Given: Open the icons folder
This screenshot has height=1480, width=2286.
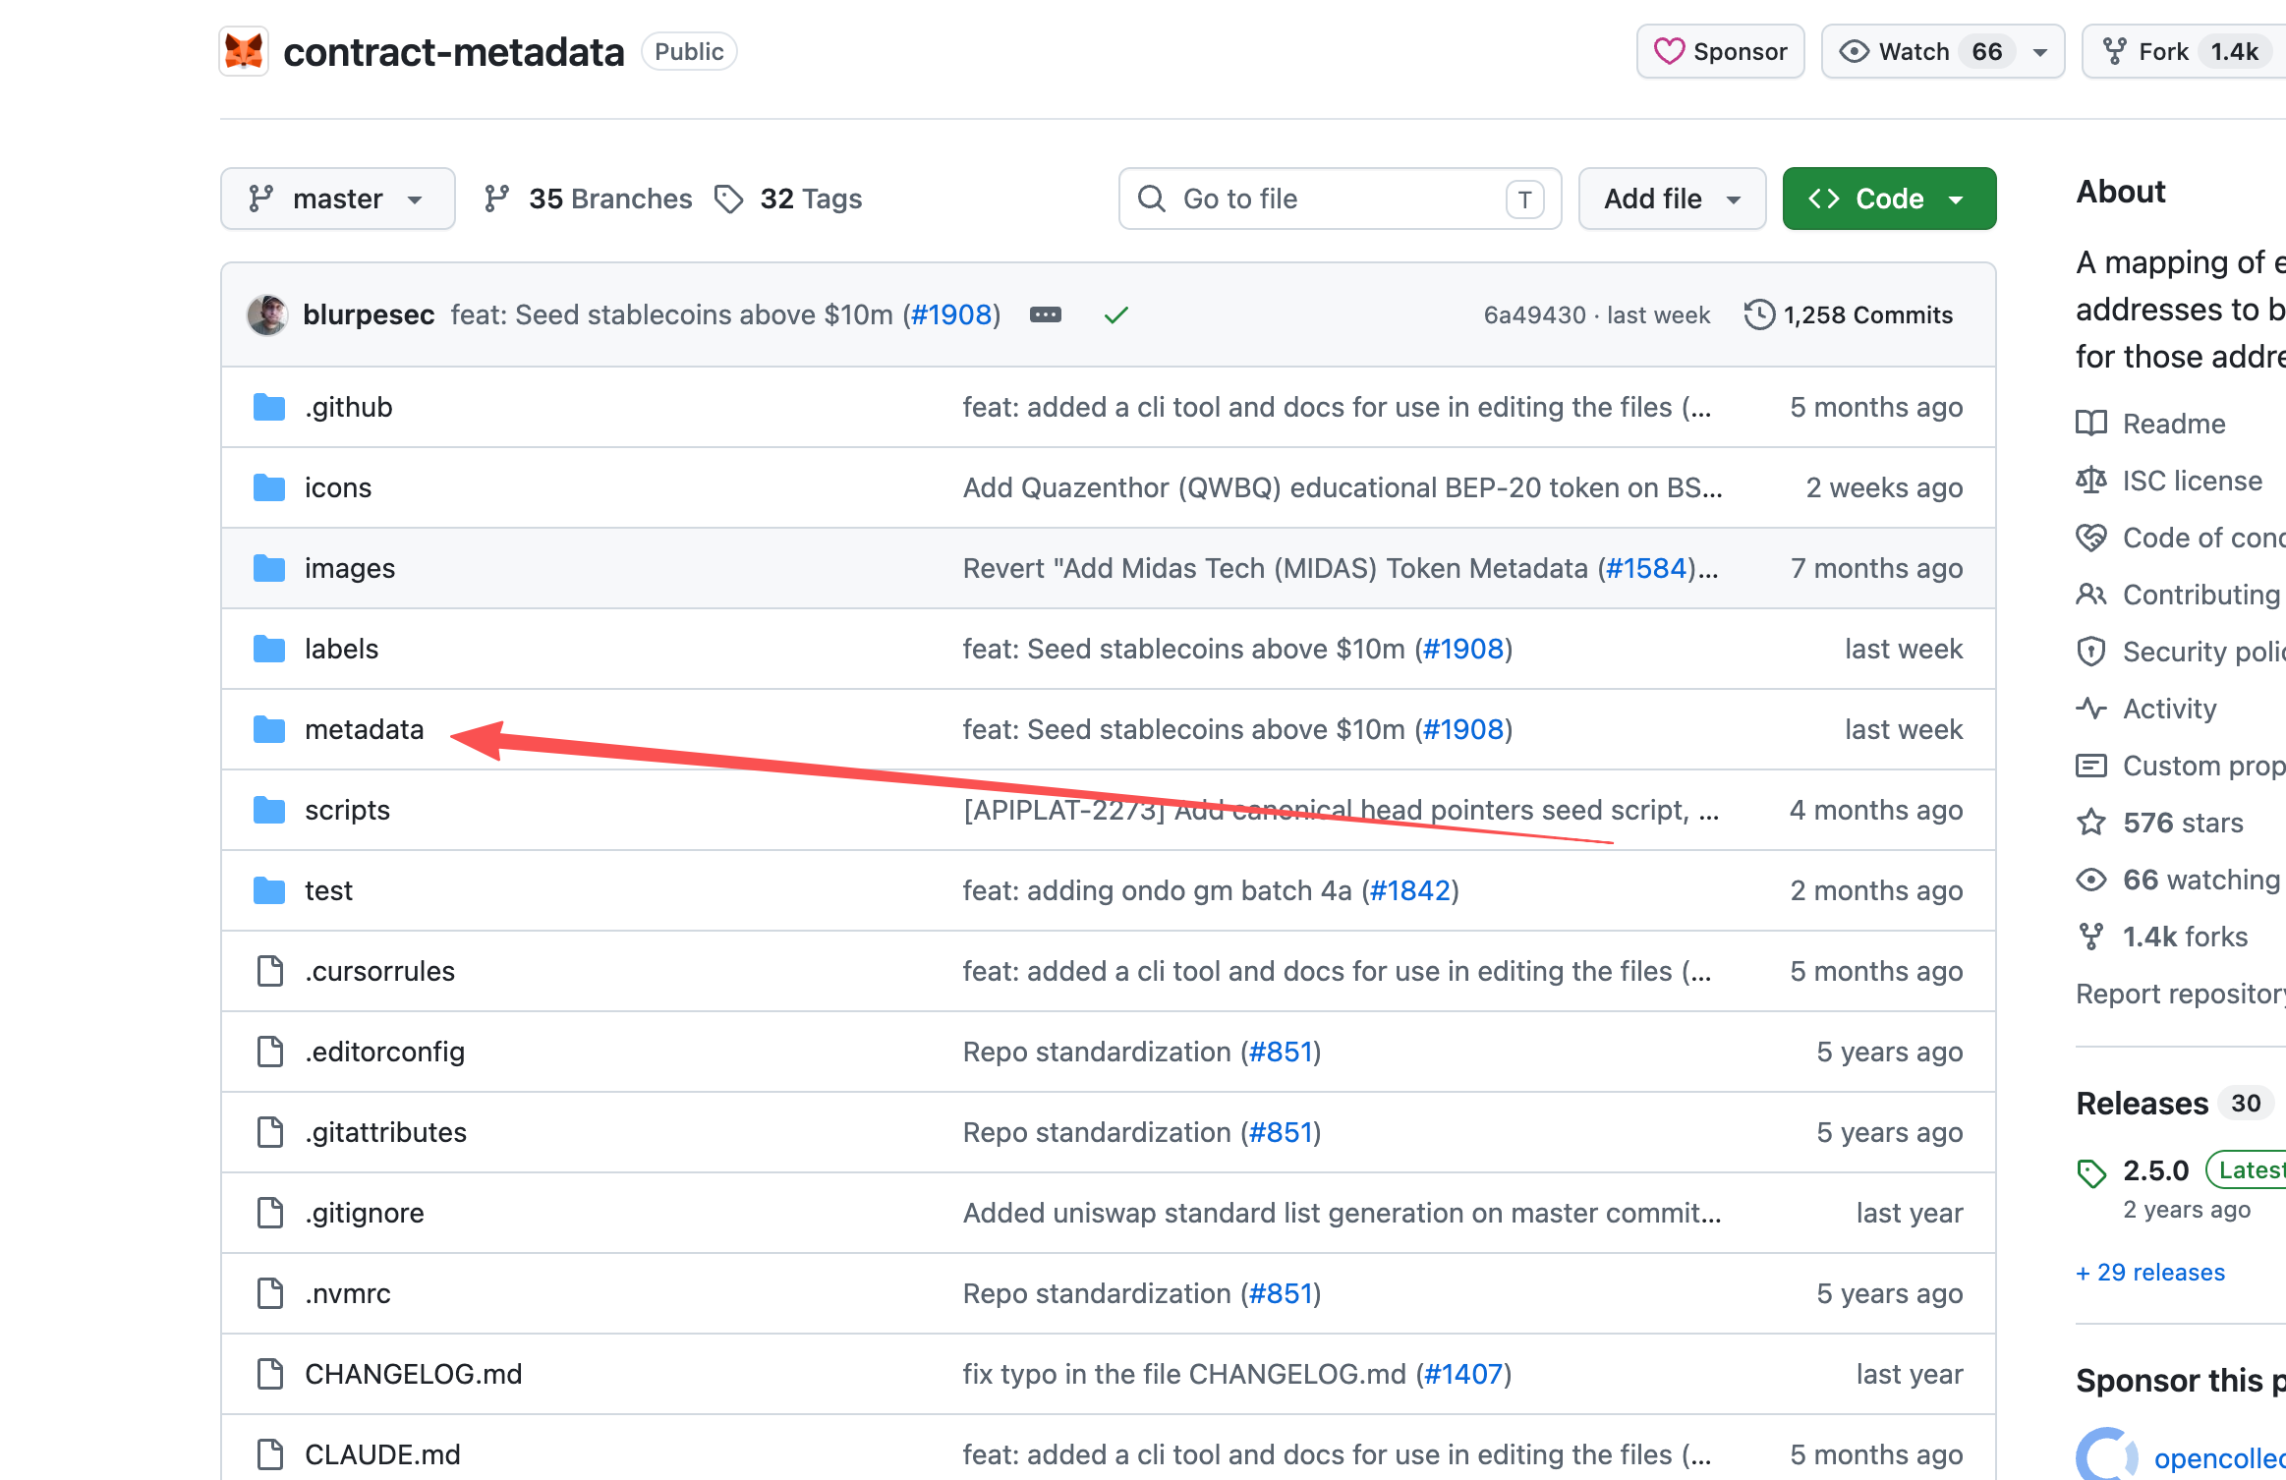Looking at the screenshot, I should pos(338,487).
